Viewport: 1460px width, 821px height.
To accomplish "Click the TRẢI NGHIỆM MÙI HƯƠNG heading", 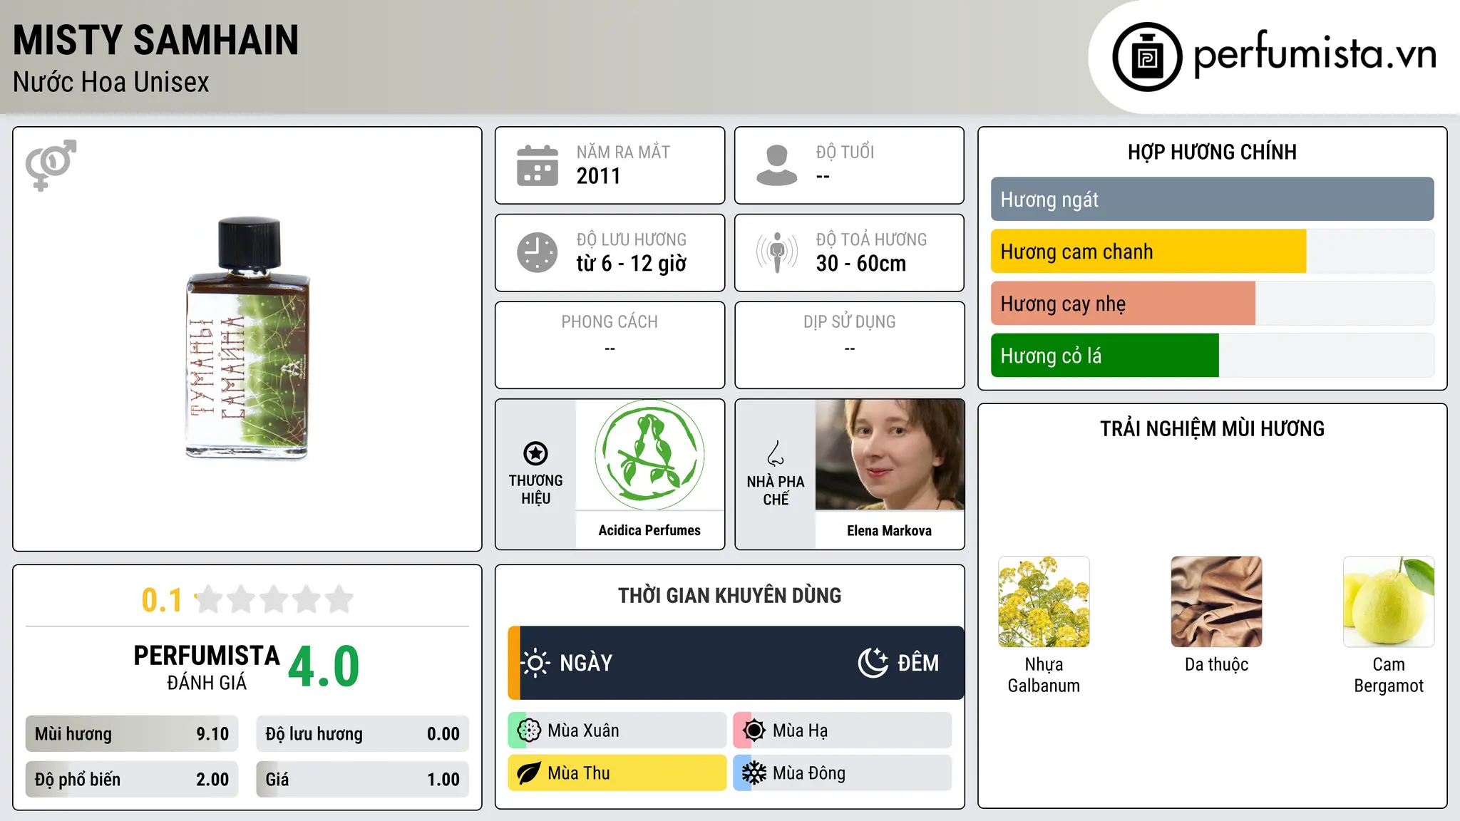I will pos(1212,429).
